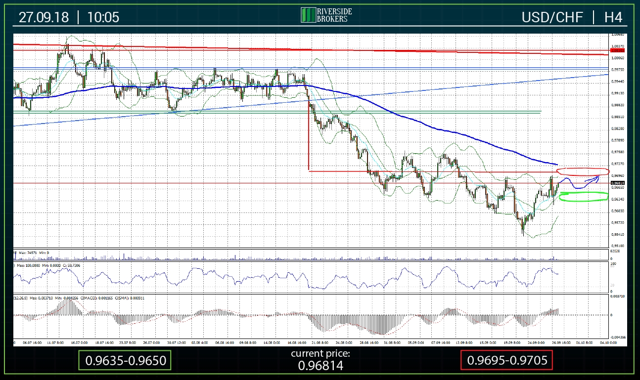The width and height of the screenshot is (640, 380).
Task: Click MACD scale value -0.004356
Action: tap(617, 338)
